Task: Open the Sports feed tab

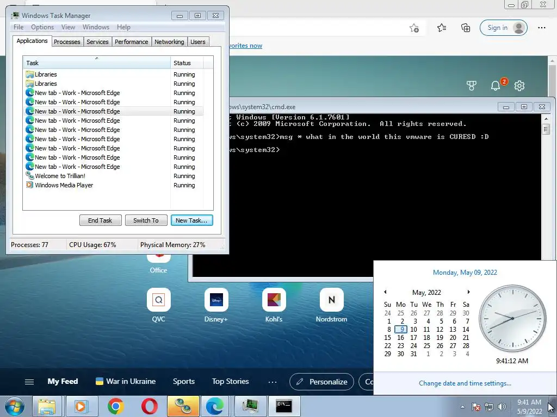Action: (184, 382)
